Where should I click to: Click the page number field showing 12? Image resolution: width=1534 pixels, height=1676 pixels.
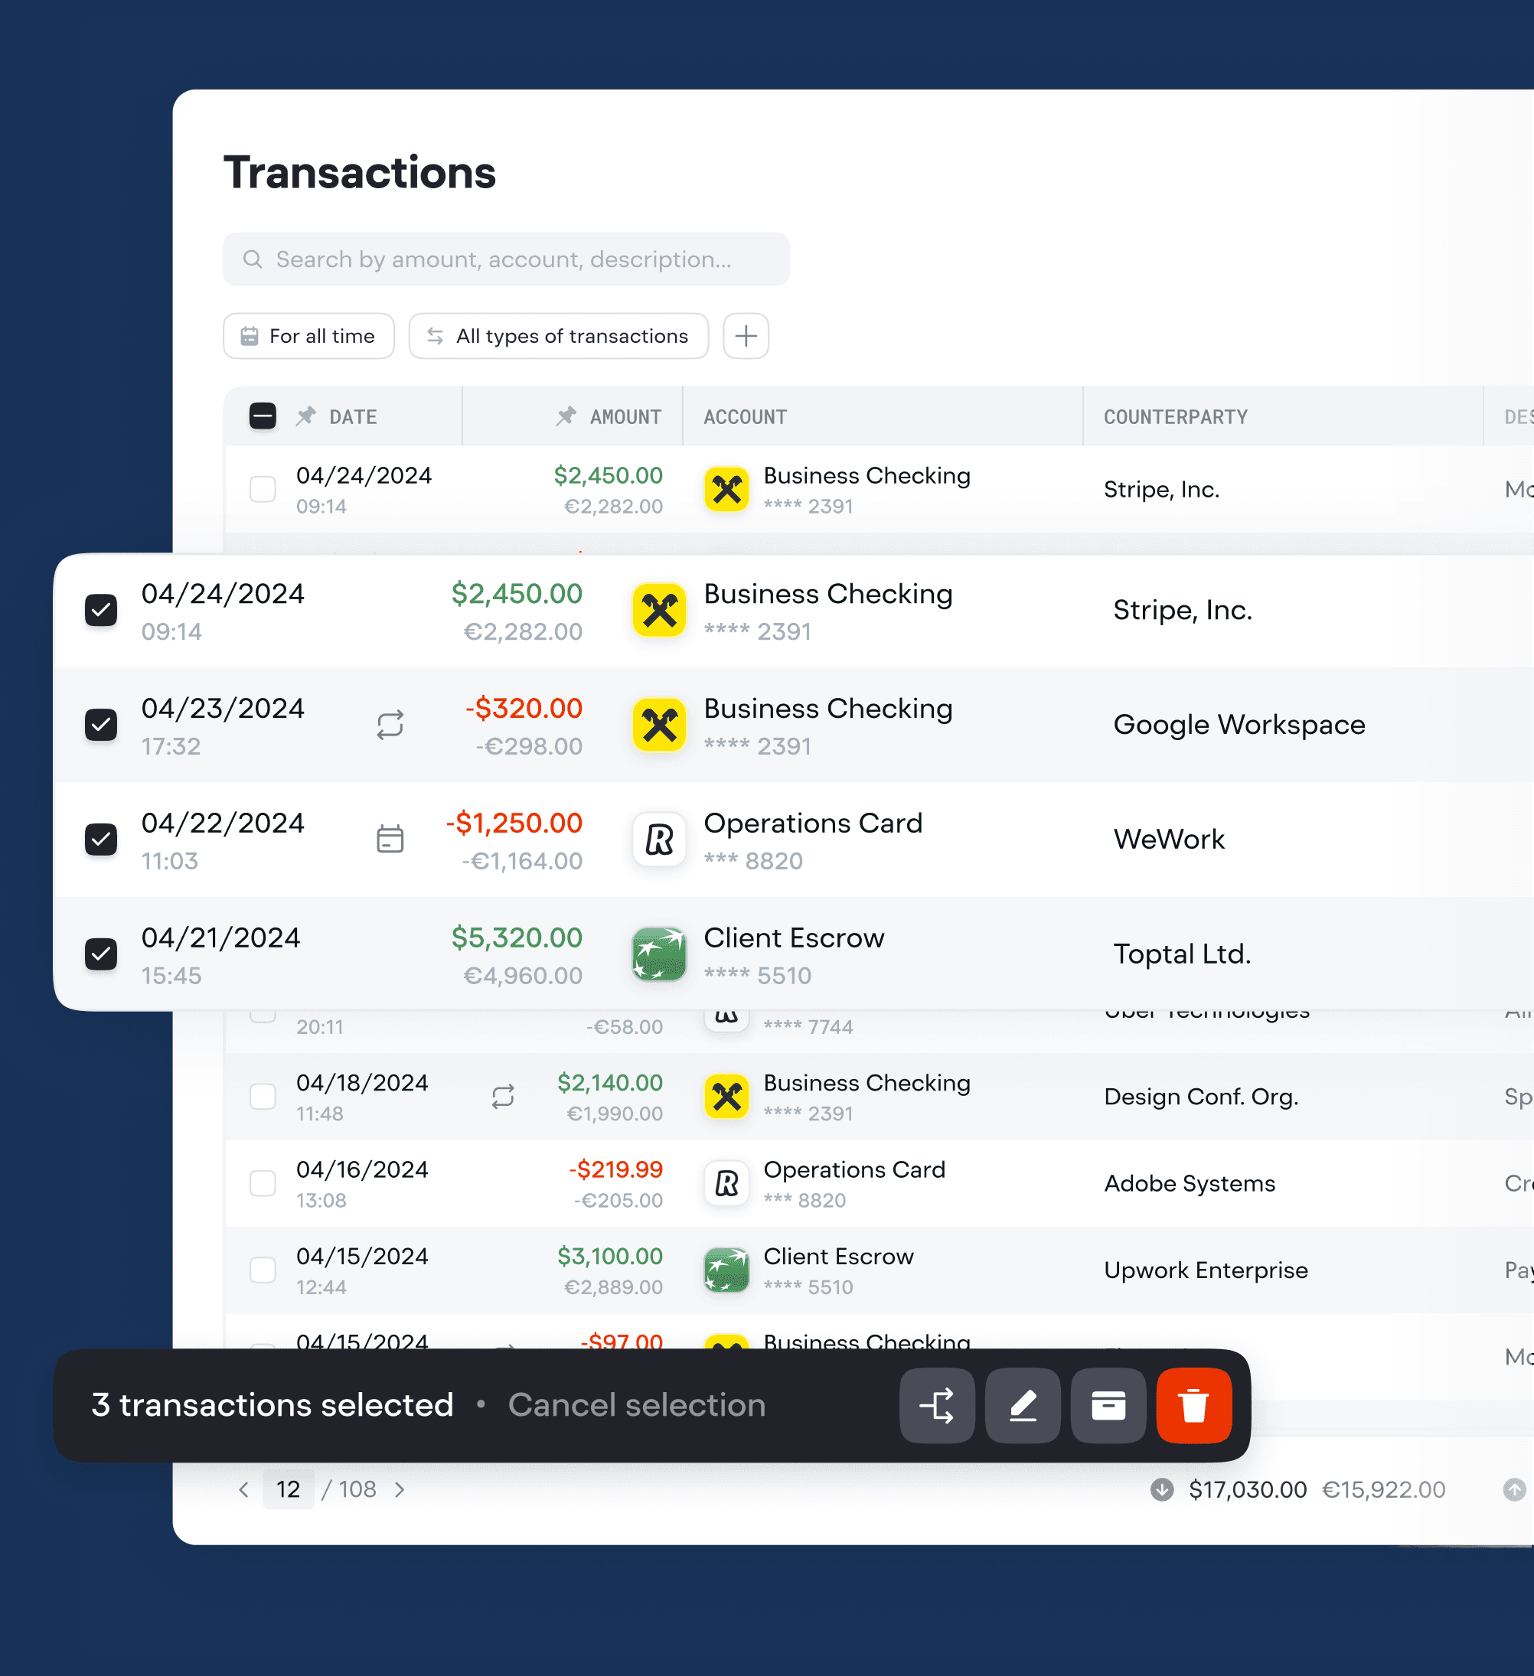tap(289, 1490)
